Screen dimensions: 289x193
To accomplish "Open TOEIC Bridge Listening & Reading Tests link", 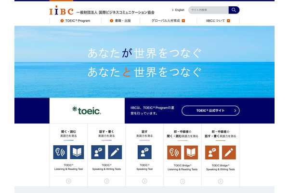I will click(x=183, y=167).
